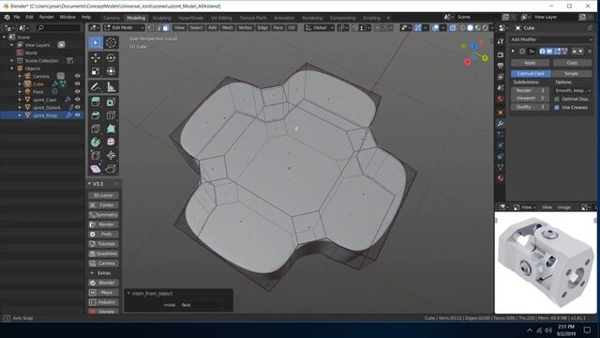Expand the Cube tree item
Viewport: 600px width, 338px height.
(x=20, y=84)
